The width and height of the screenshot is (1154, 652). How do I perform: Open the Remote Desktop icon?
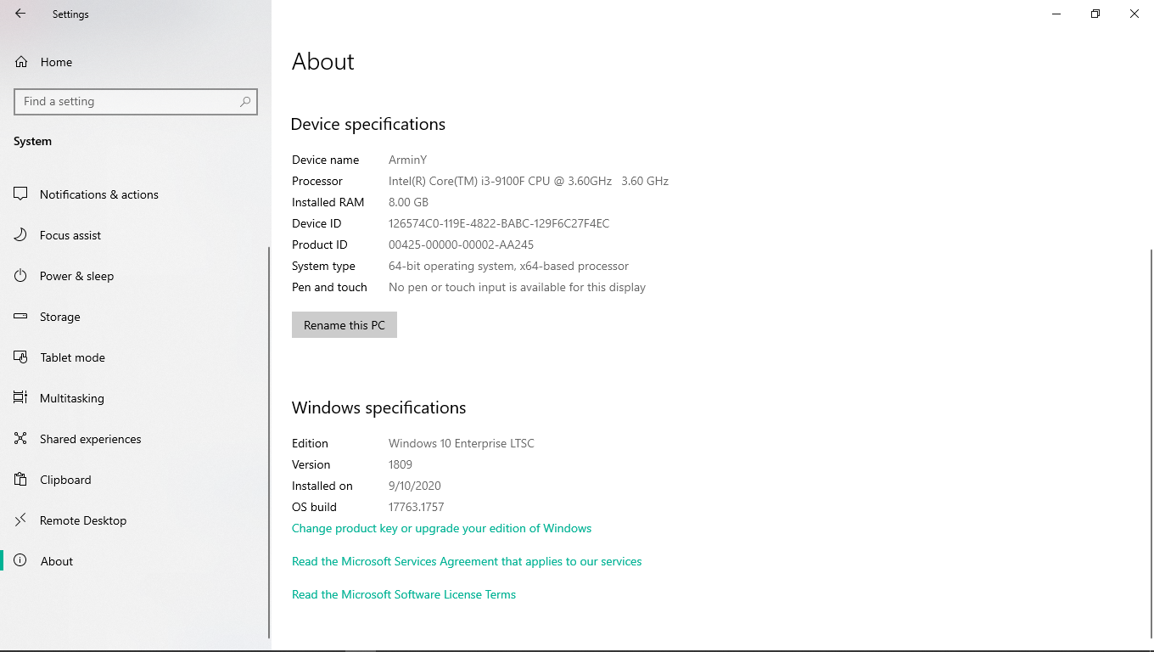(21, 520)
